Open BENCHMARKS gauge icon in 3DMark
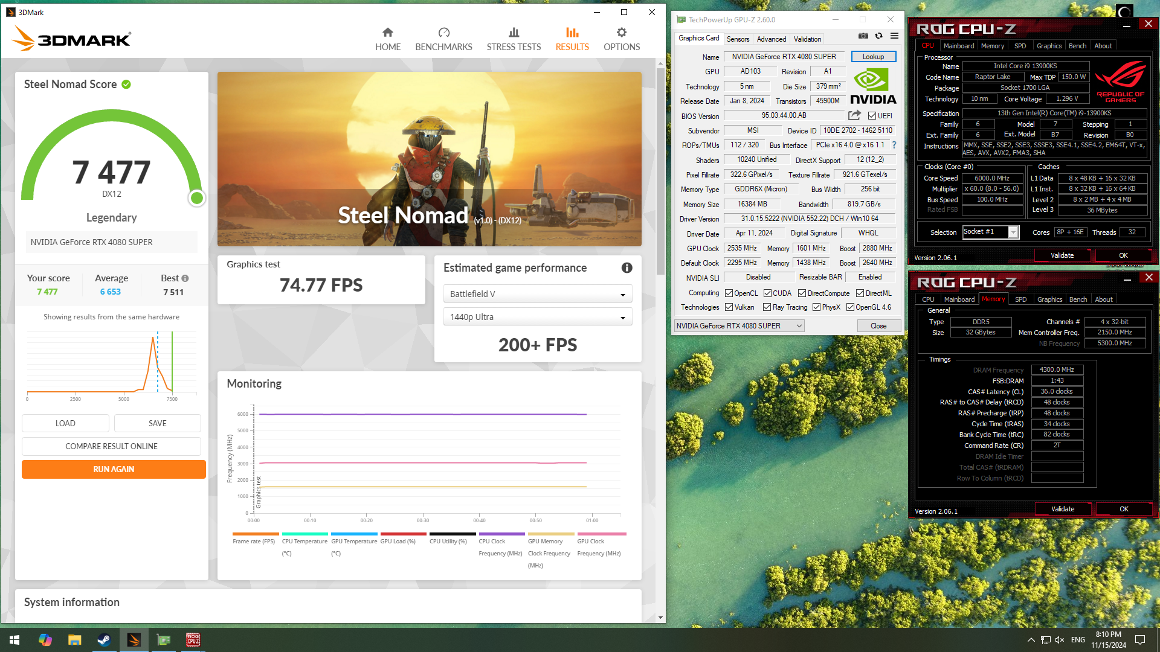Image resolution: width=1160 pixels, height=652 pixels. 444,33
